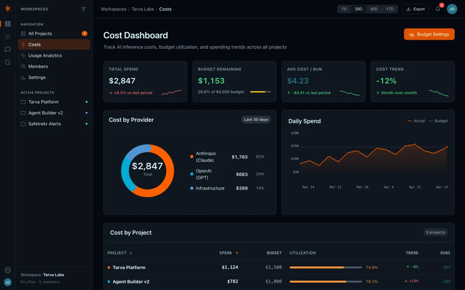Click the Last 30 days pill
This screenshot has height=290, width=465.
(256, 119)
